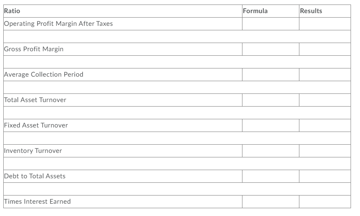Click the Formula cell for Average Collection Period

click(270, 75)
